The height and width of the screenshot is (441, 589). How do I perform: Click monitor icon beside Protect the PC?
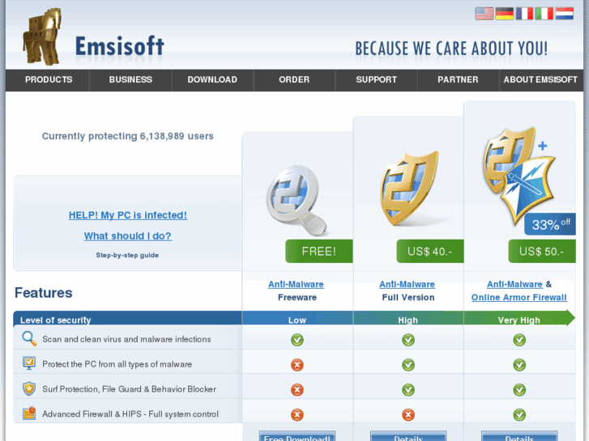(x=29, y=363)
